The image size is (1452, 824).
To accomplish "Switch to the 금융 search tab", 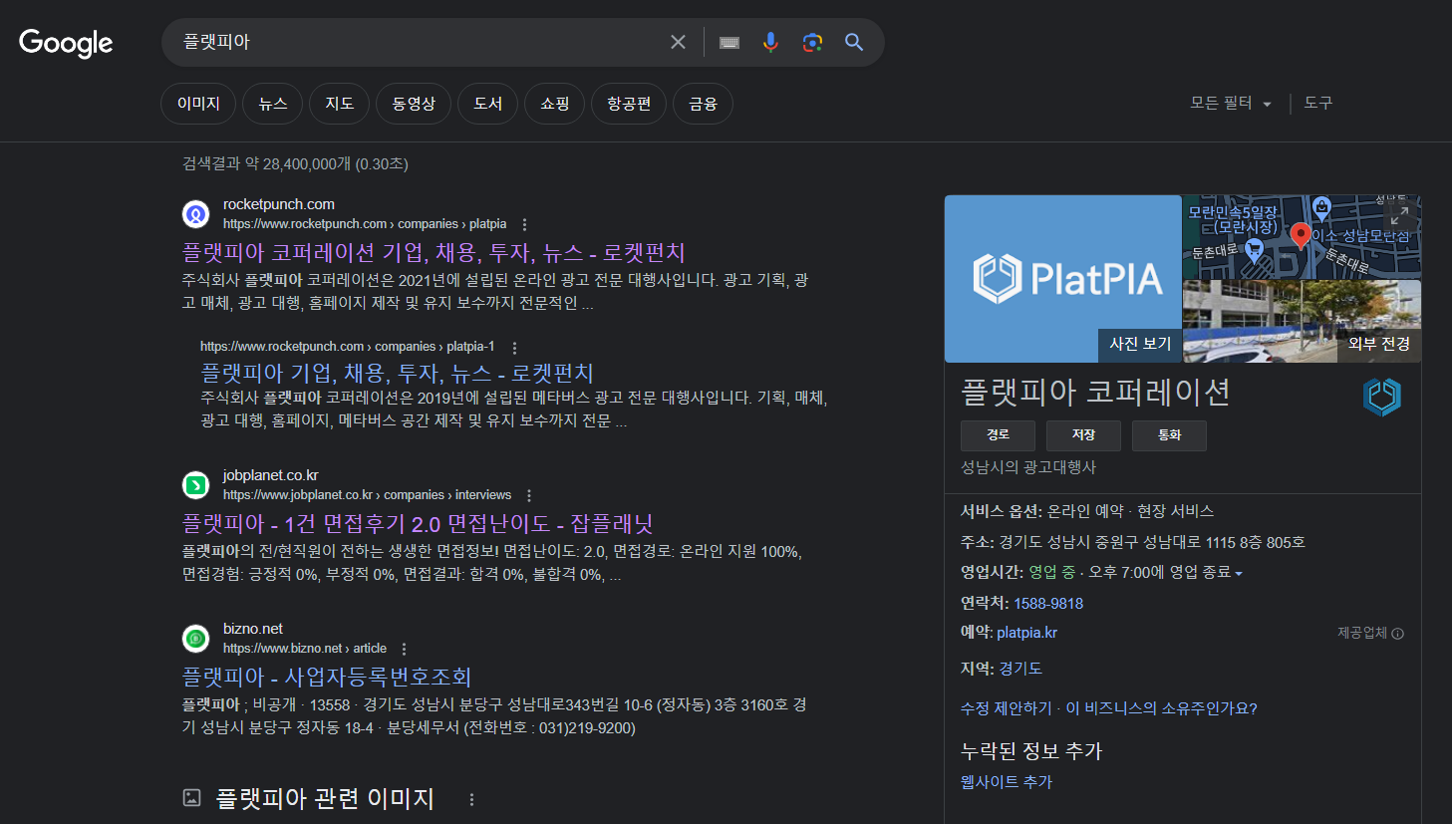I will [x=704, y=104].
